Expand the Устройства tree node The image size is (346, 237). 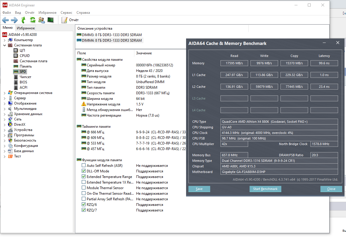pyautogui.click(x=5, y=130)
